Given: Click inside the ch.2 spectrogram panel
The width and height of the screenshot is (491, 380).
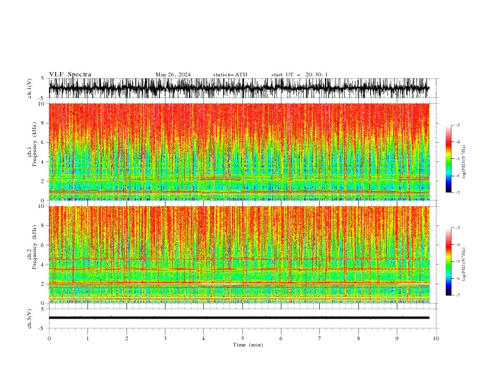Looking at the screenshot, I should tap(239, 255).
